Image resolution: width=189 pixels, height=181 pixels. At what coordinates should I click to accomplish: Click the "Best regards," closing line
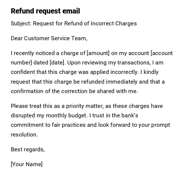click(x=28, y=149)
